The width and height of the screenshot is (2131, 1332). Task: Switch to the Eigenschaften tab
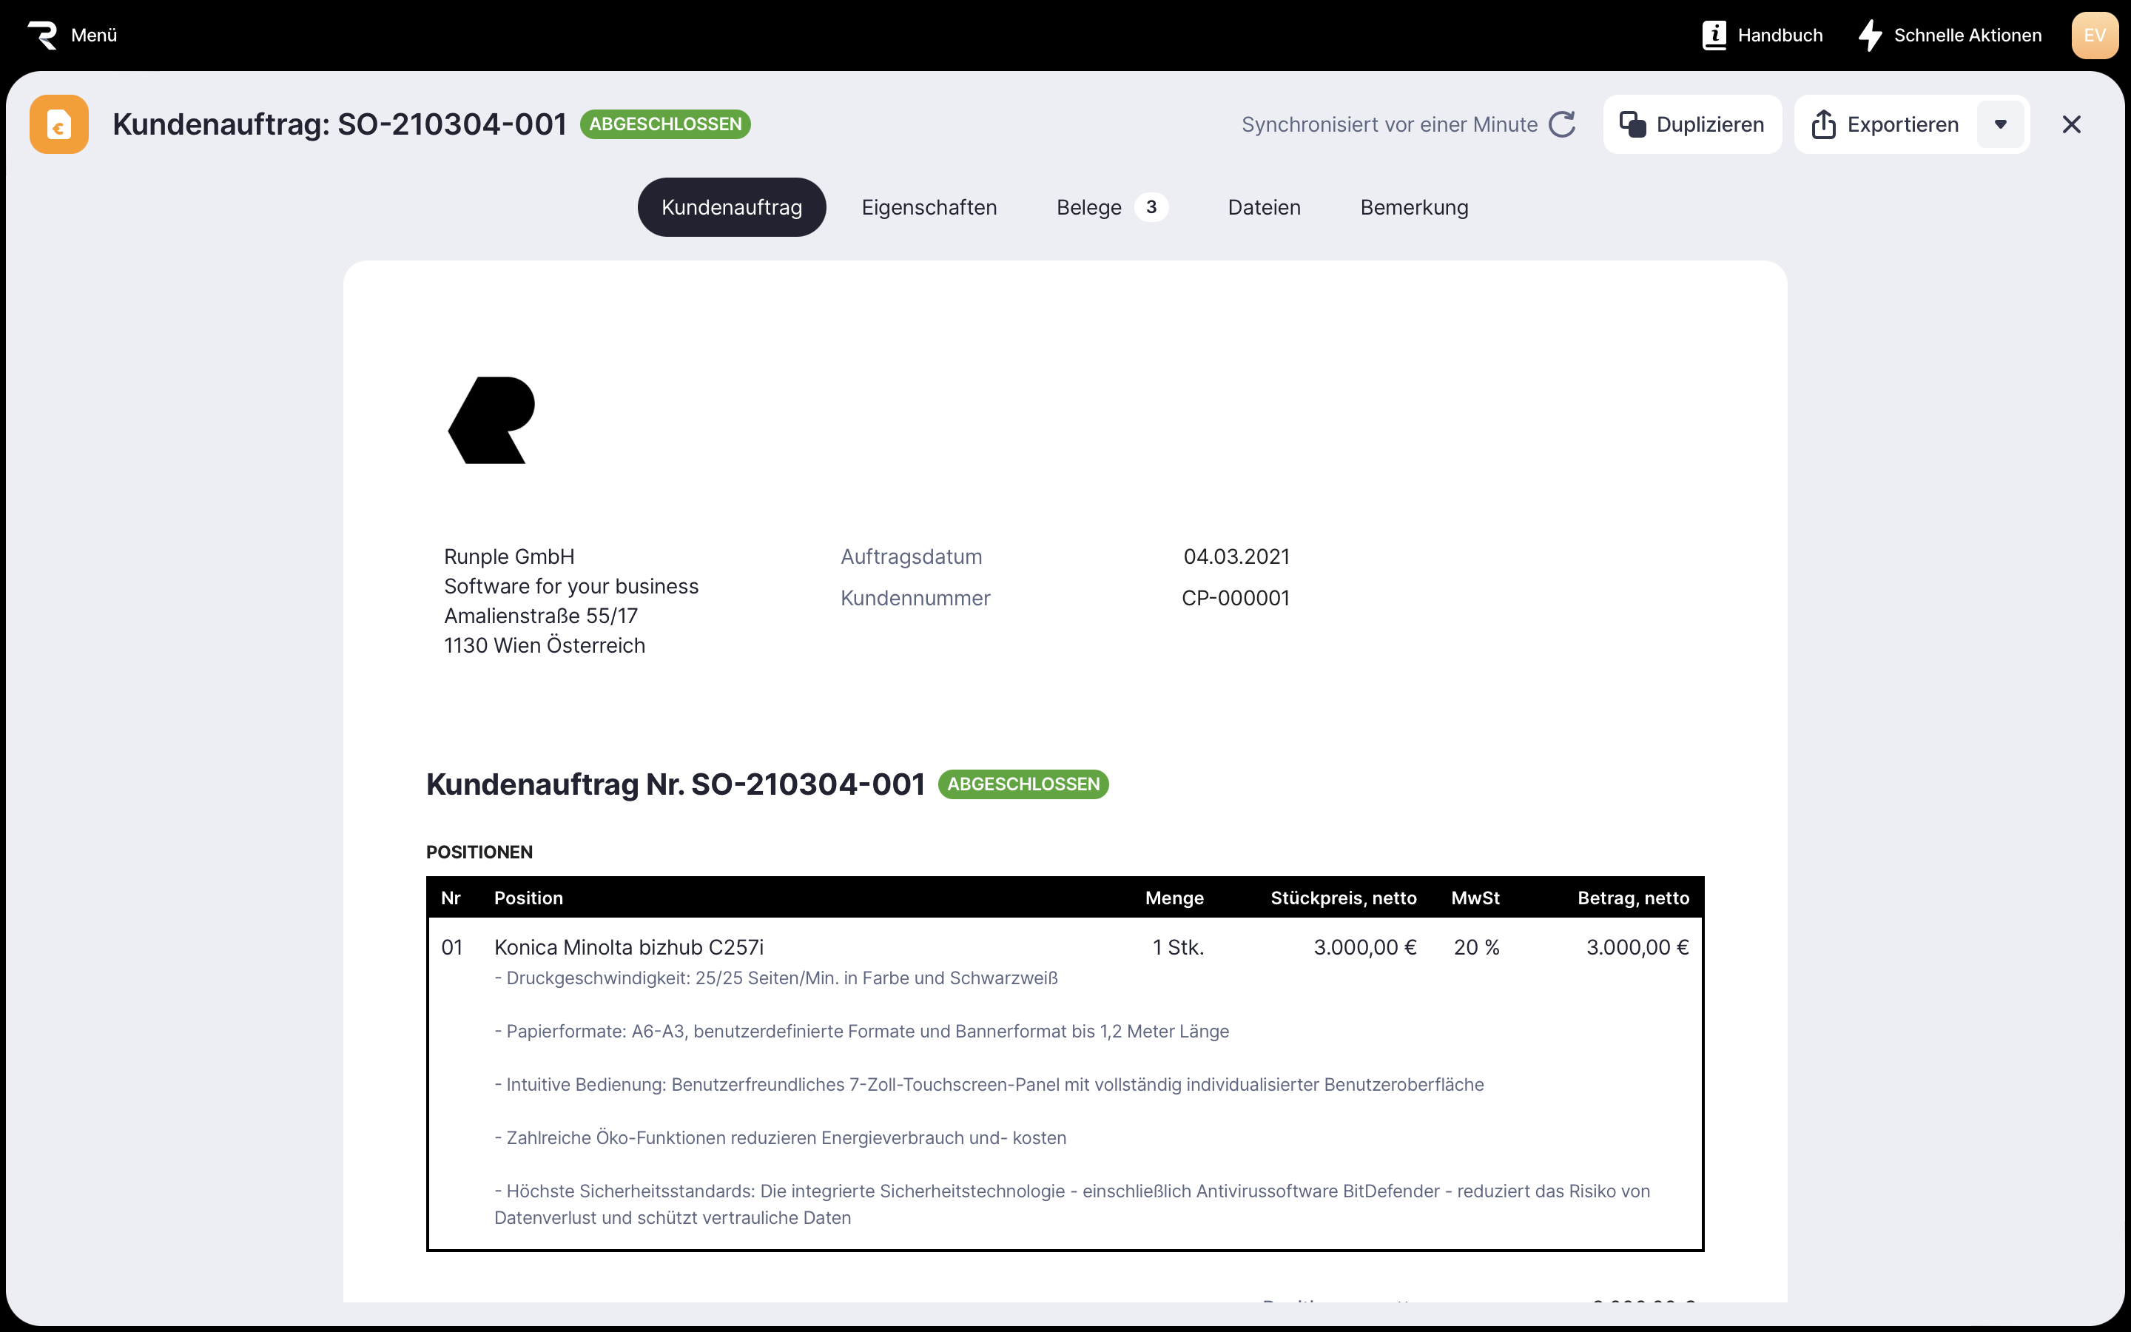[929, 207]
